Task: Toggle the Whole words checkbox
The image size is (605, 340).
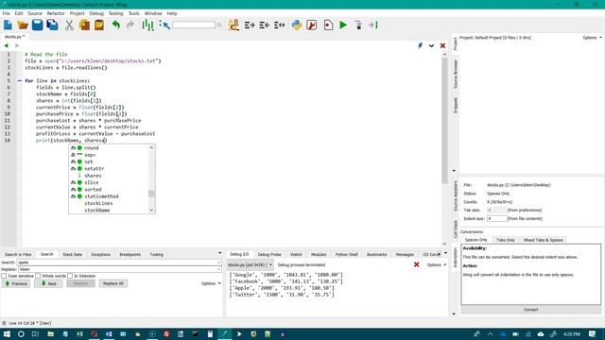Action: (38, 276)
